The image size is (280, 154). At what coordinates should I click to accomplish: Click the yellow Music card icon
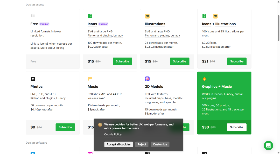pos(90,79)
